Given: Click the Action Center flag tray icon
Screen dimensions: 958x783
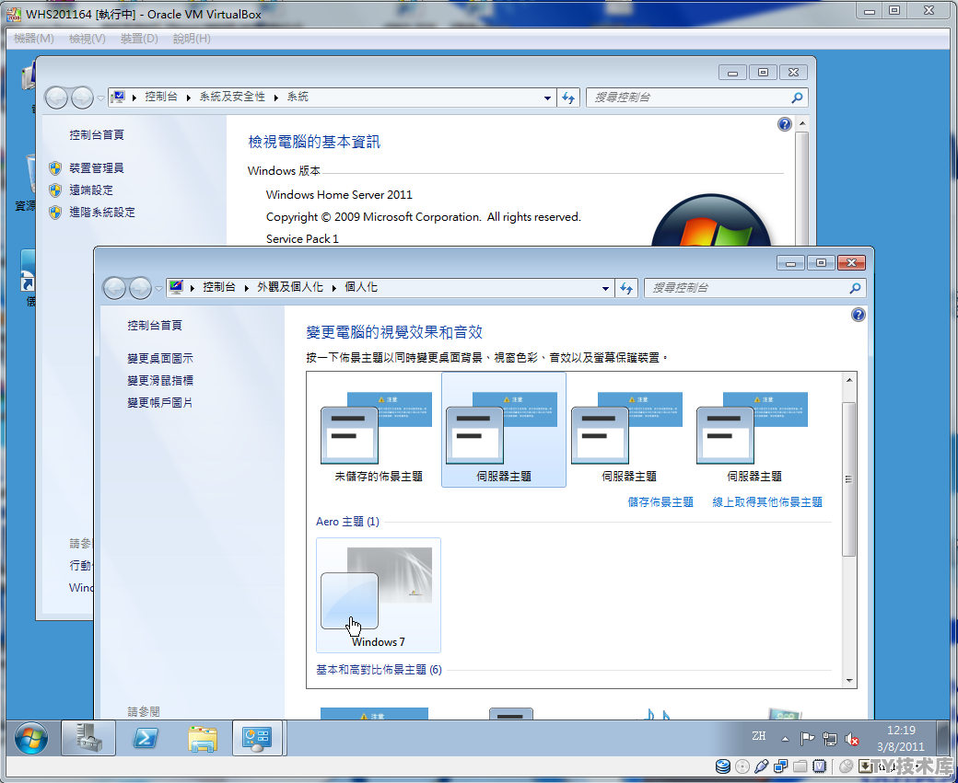Looking at the screenshot, I should (807, 739).
